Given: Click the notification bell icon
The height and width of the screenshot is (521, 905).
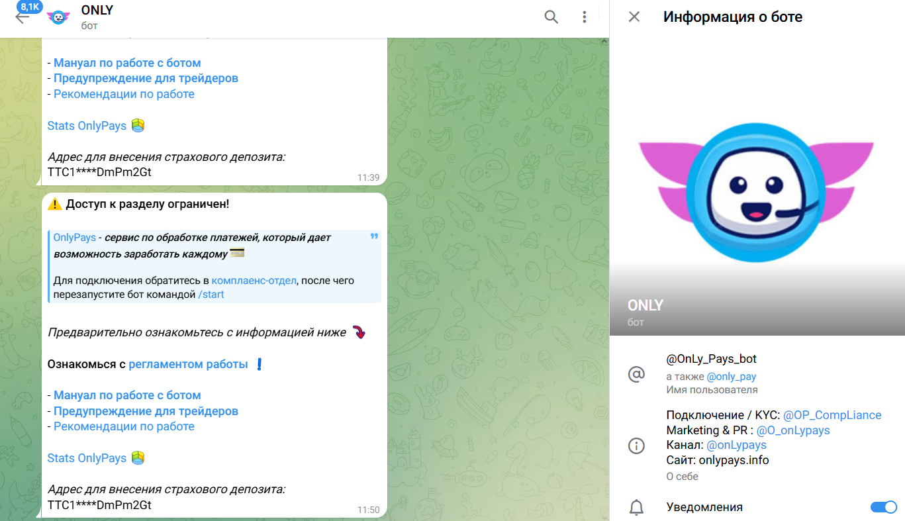Looking at the screenshot, I should coord(636,508).
